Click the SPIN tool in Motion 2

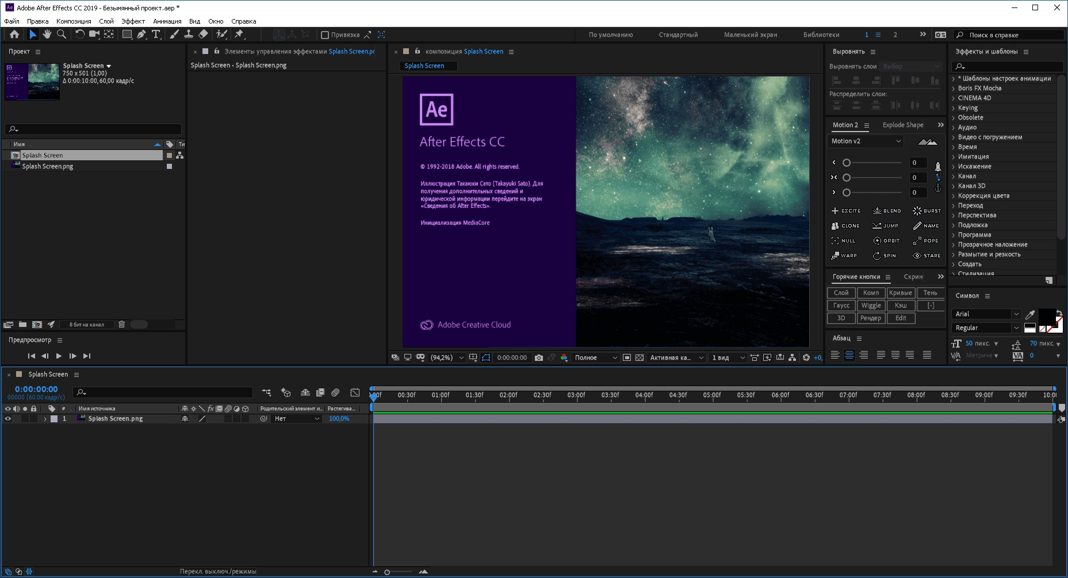[x=885, y=256]
